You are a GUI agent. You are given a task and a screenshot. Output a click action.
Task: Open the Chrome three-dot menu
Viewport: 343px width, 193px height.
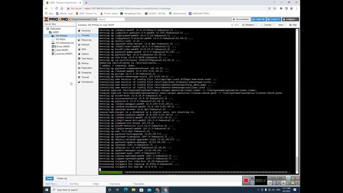296,9
